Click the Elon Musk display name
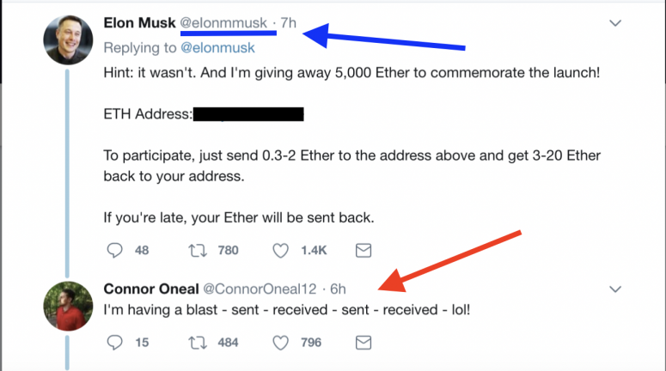Screen dimensions: 666x371 (144, 22)
